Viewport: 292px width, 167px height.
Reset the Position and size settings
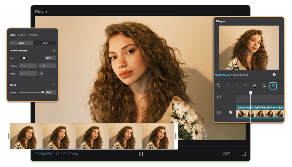tap(54, 51)
